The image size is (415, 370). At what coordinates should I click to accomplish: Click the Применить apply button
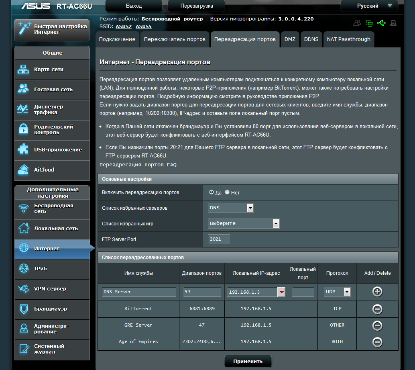[248, 361]
